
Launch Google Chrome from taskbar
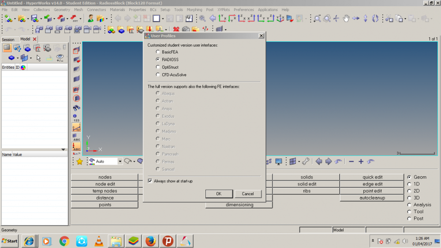[64, 241]
